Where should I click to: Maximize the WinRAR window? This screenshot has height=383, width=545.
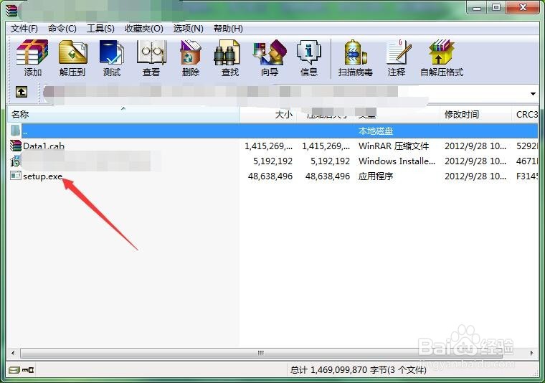click(x=496, y=7)
